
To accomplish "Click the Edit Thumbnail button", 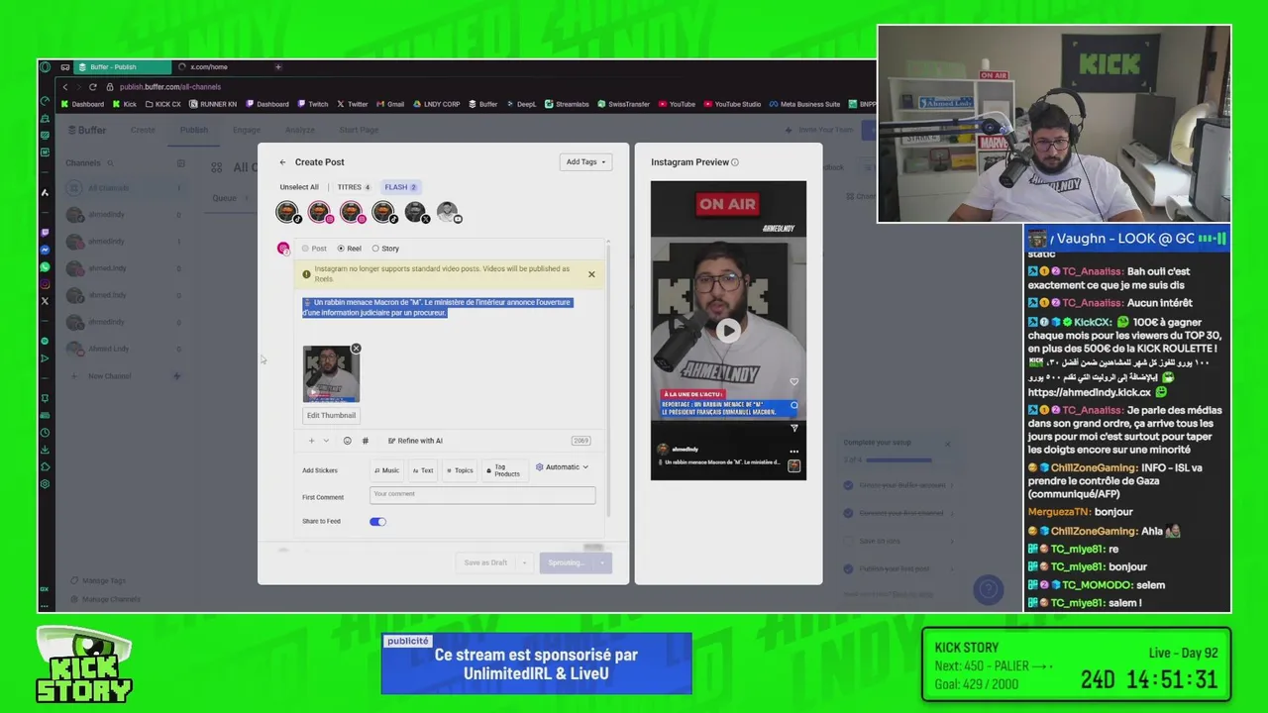I will (331, 416).
